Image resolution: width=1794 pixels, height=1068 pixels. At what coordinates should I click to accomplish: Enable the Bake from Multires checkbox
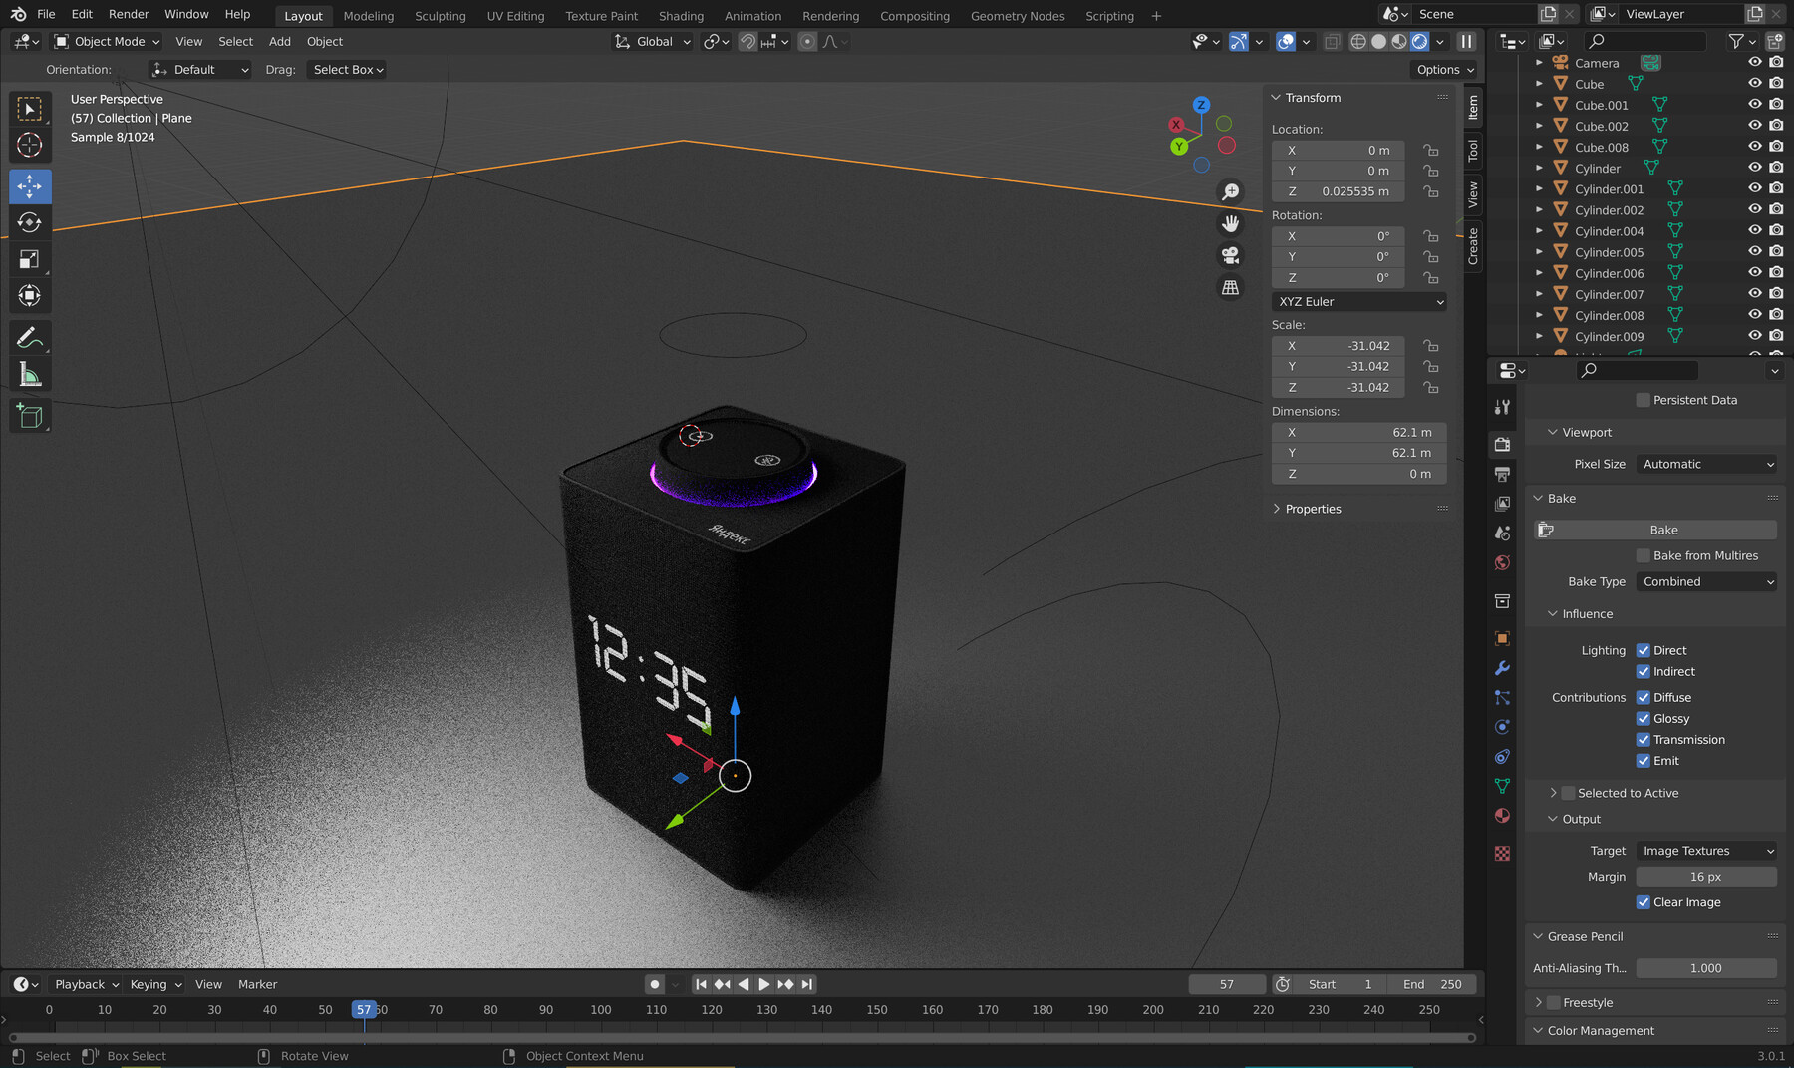[x=1644, y=555]
